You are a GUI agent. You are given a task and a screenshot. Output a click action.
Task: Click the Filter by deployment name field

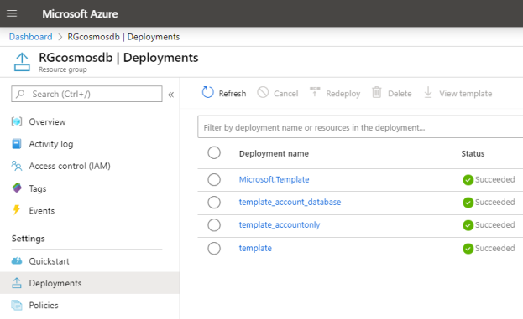point(360,126)
